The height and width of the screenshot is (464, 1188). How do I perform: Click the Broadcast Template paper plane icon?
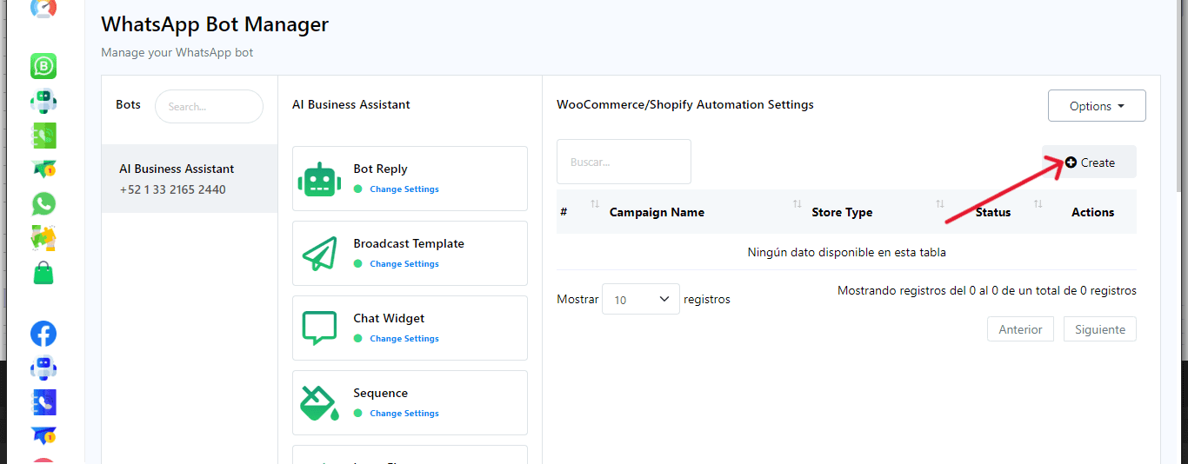point(319,254)
